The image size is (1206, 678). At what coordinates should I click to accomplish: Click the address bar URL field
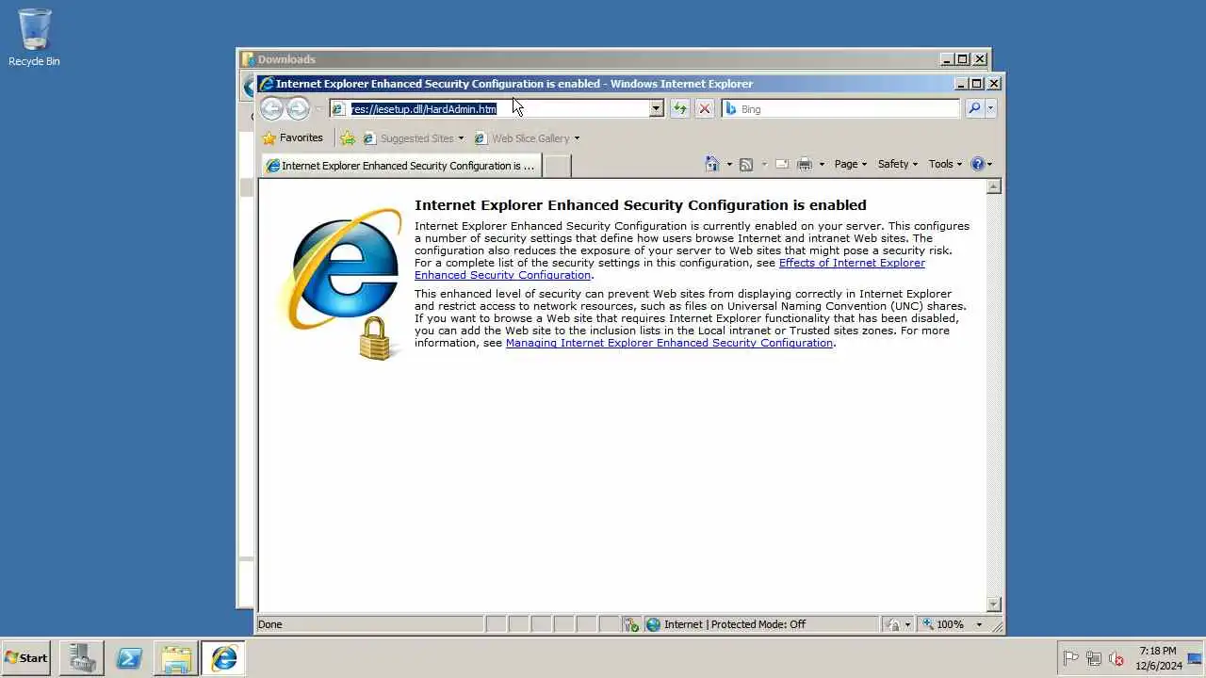(490, 108)
